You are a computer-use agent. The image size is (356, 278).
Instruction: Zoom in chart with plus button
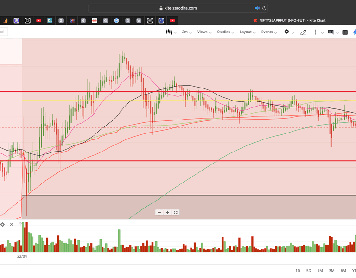click(x=167, y=212)
